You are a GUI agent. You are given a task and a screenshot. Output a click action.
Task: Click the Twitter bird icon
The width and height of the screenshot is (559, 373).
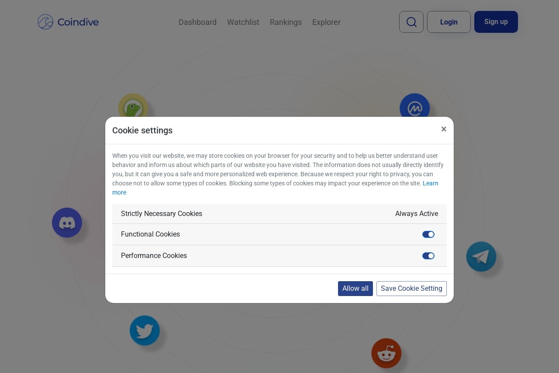(x=145, y=331)
